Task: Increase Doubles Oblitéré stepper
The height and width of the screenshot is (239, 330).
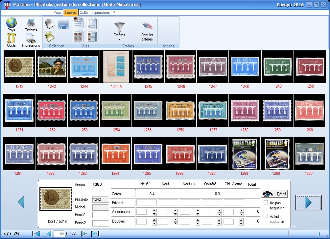Action: click(220, 220)
